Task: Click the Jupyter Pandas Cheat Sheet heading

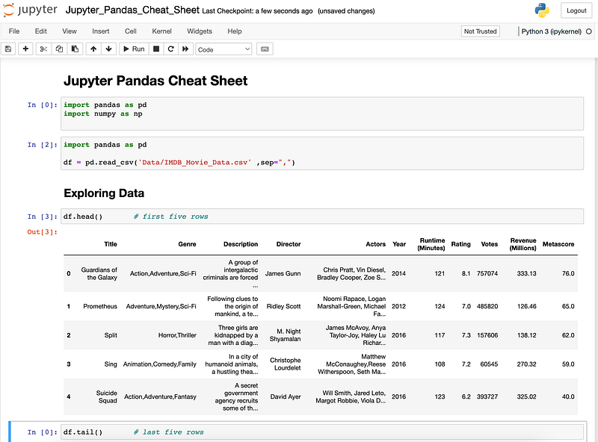Action: (155, 81)
